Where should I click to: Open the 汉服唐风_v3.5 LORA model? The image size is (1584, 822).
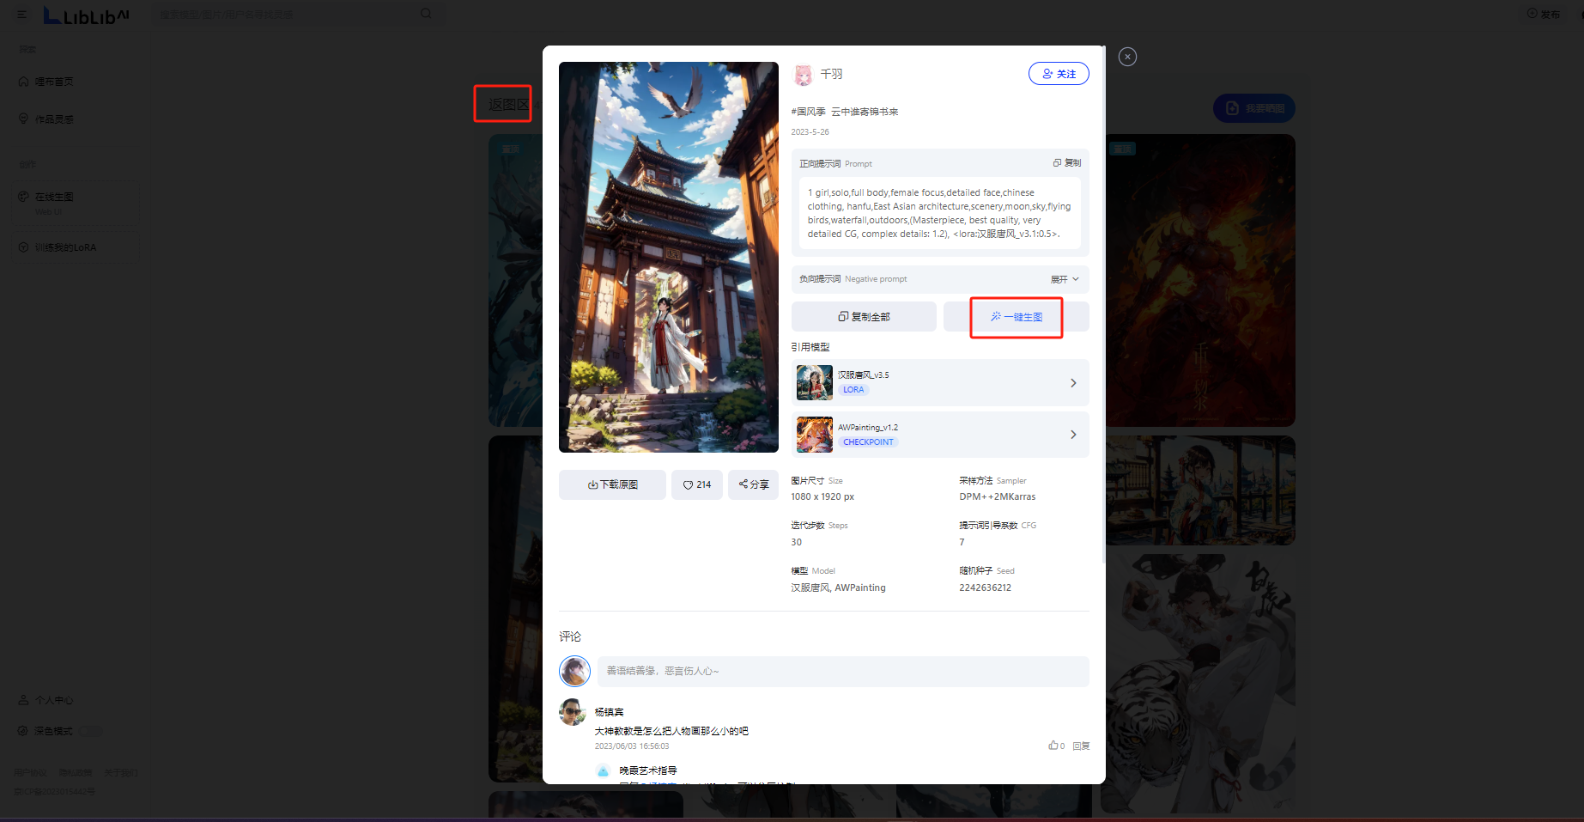coord(940,383)
